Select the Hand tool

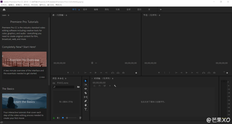(86, 105)
